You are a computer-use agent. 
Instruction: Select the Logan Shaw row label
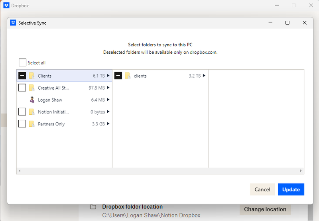(x=50, y=100)
